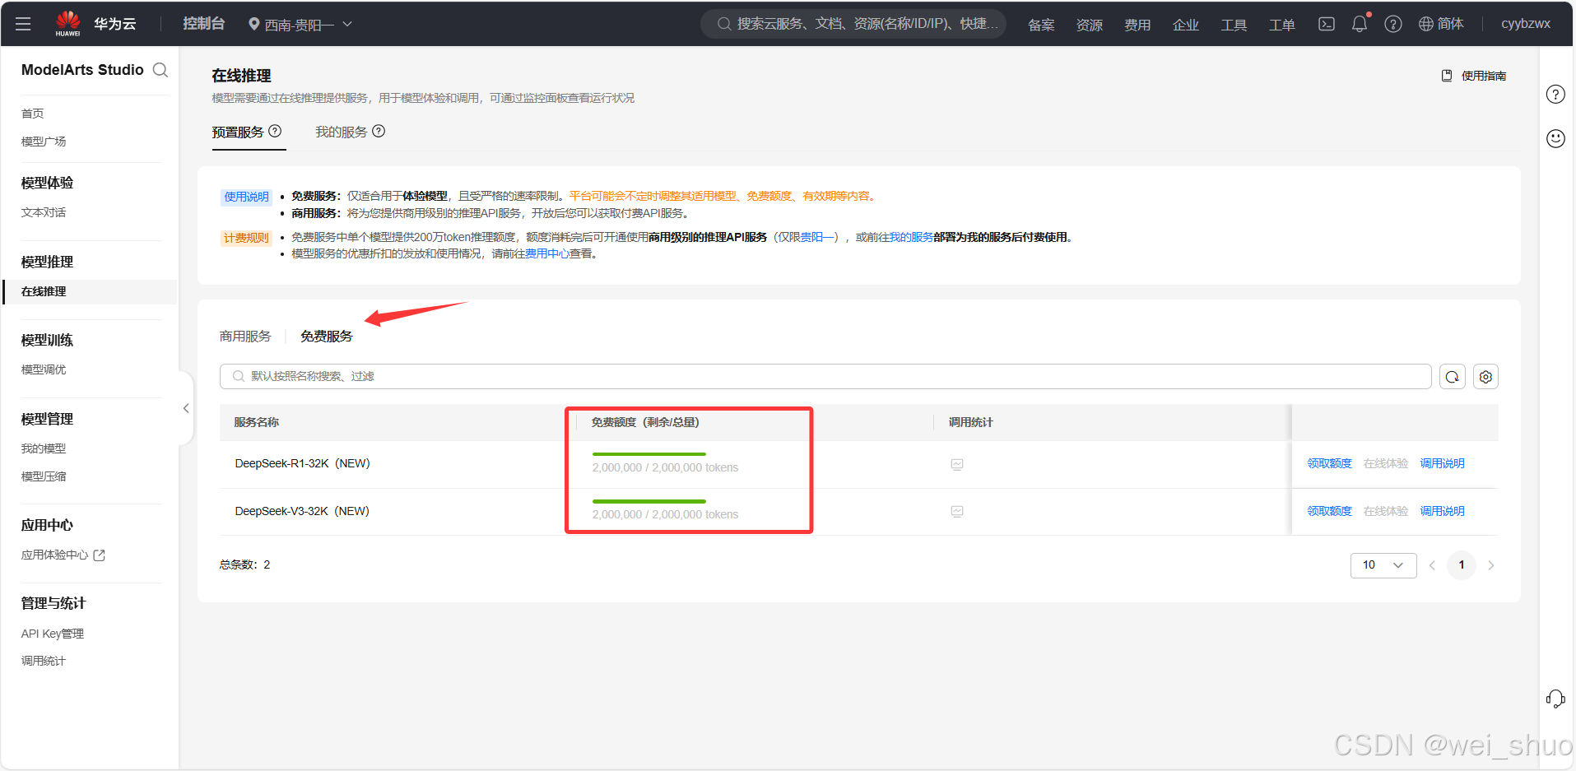
Task: Open 调用统计 in sidebar
Action: coord(44,661)
